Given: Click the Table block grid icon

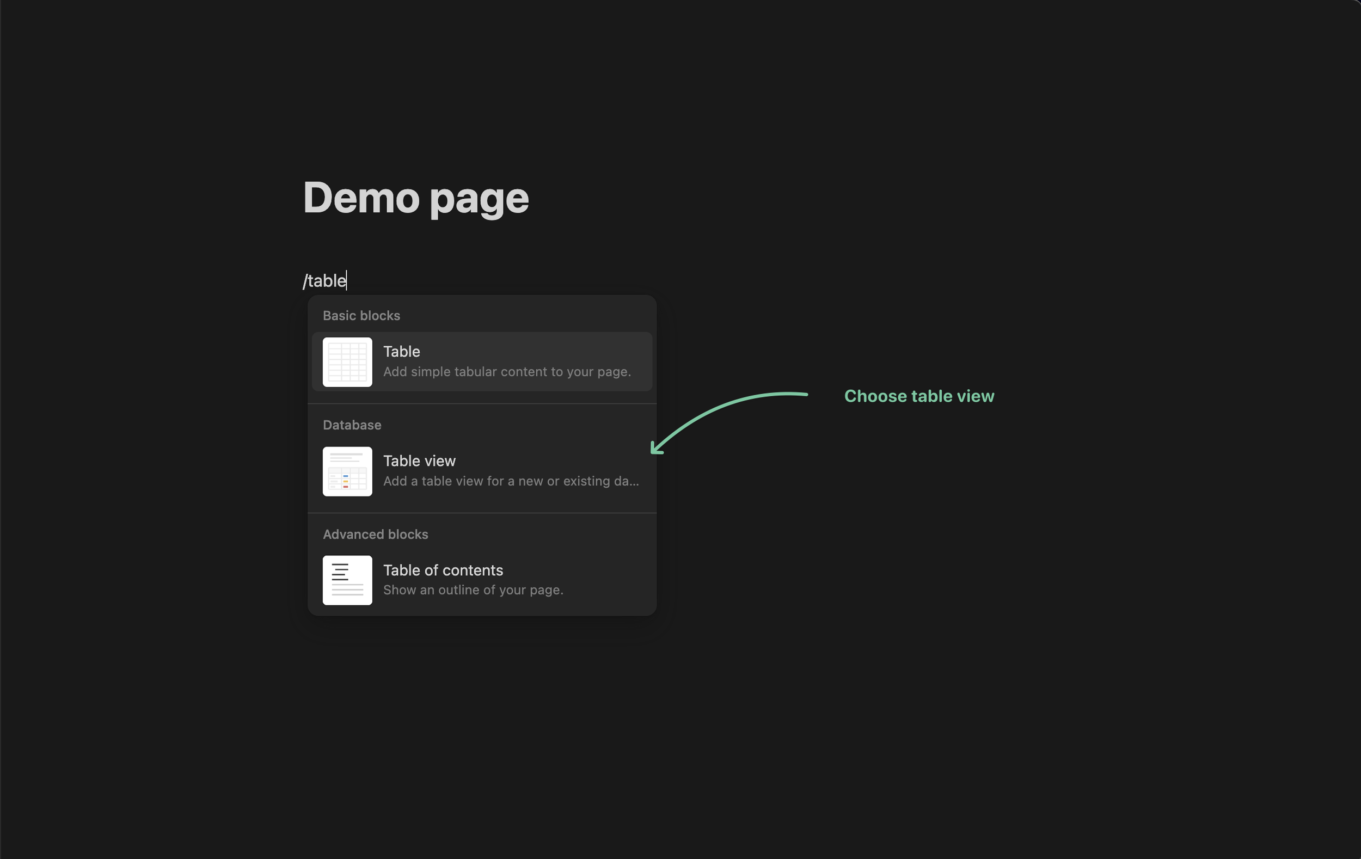Looking at the screenshot, I should [x=347, y=361].
